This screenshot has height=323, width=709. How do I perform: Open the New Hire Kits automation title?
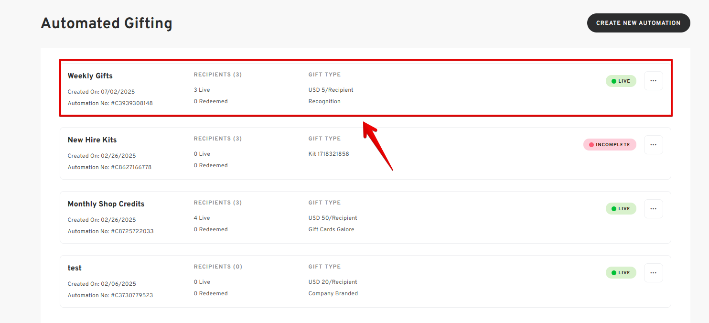92,140
